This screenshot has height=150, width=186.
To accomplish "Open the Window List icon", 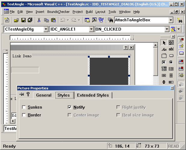I will pos(101,20).
